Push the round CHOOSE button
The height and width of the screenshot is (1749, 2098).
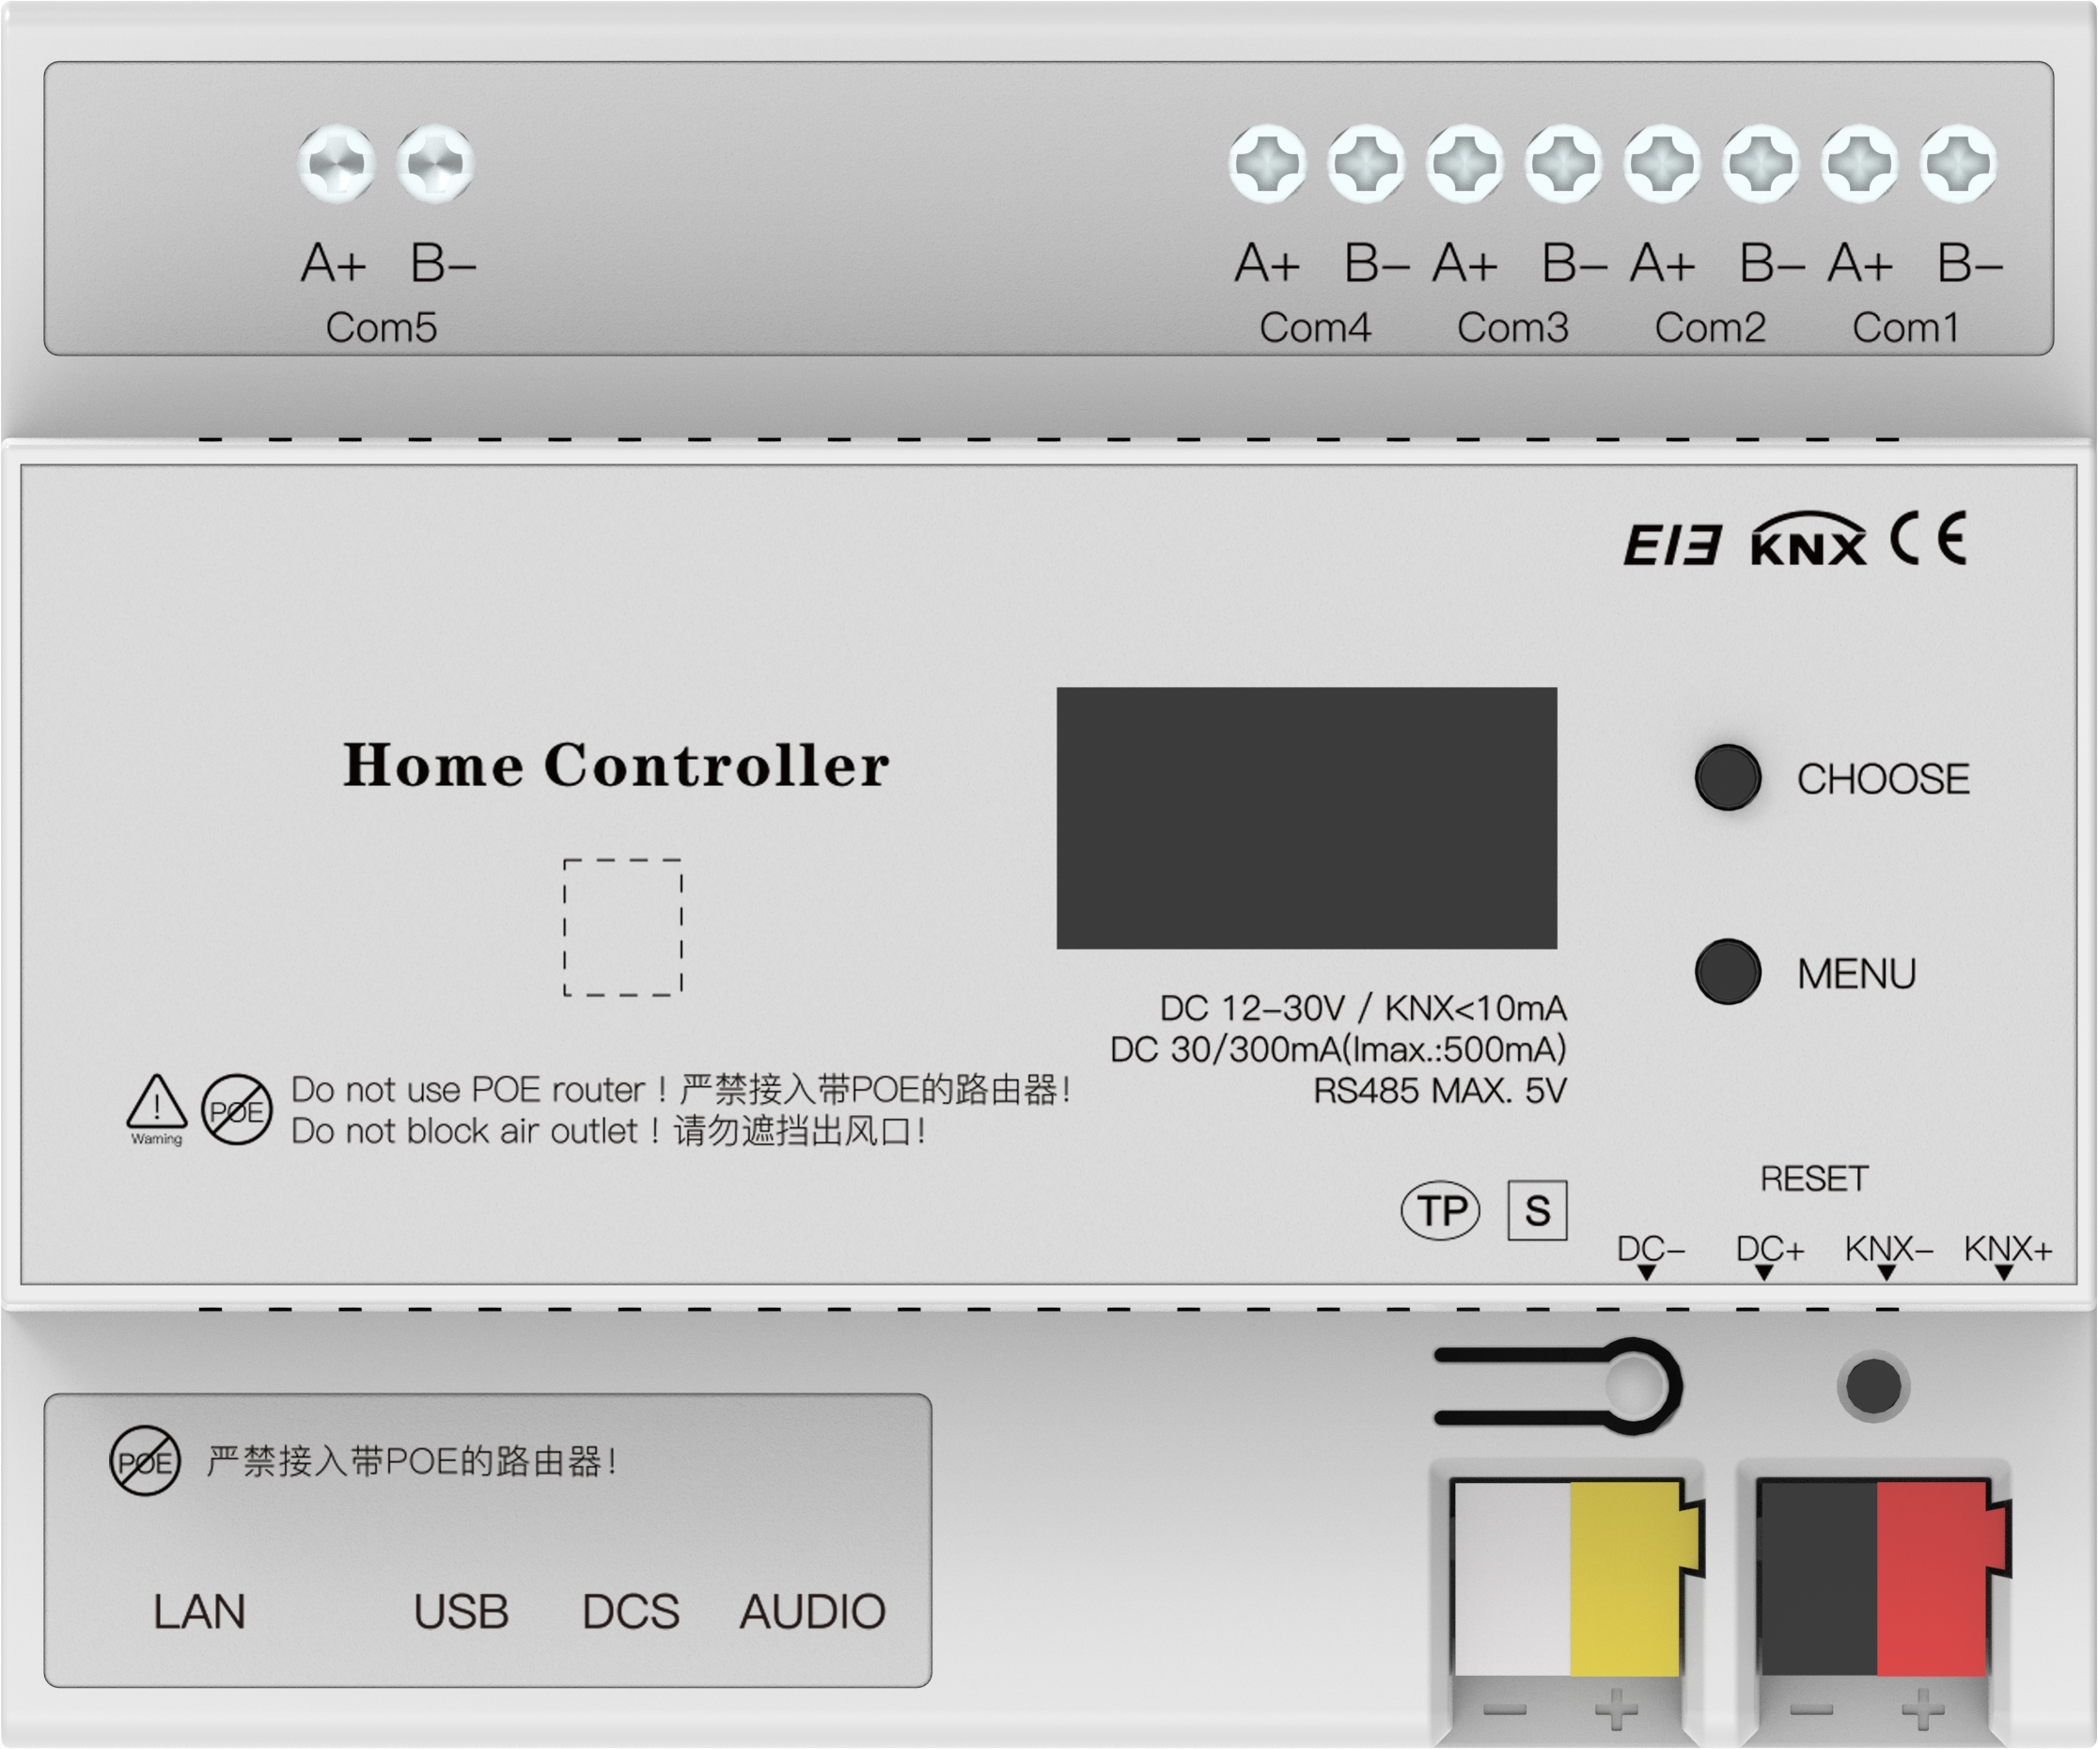(x=1729, y=777)
